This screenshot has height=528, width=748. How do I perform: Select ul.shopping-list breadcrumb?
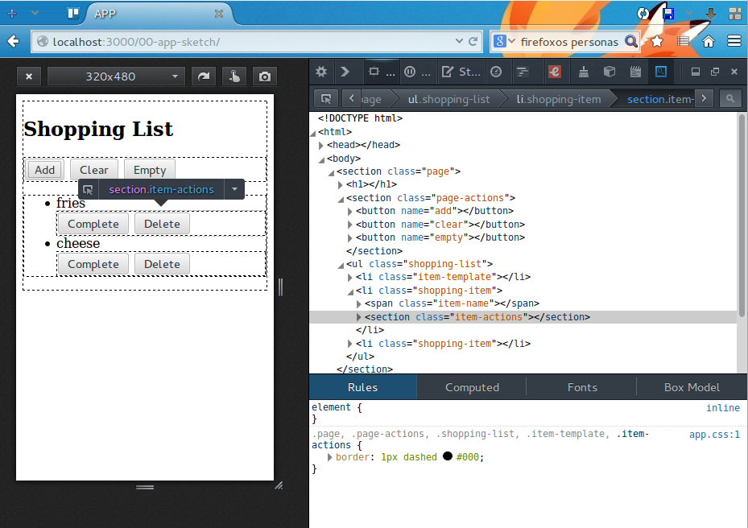(x=448, y=99)
